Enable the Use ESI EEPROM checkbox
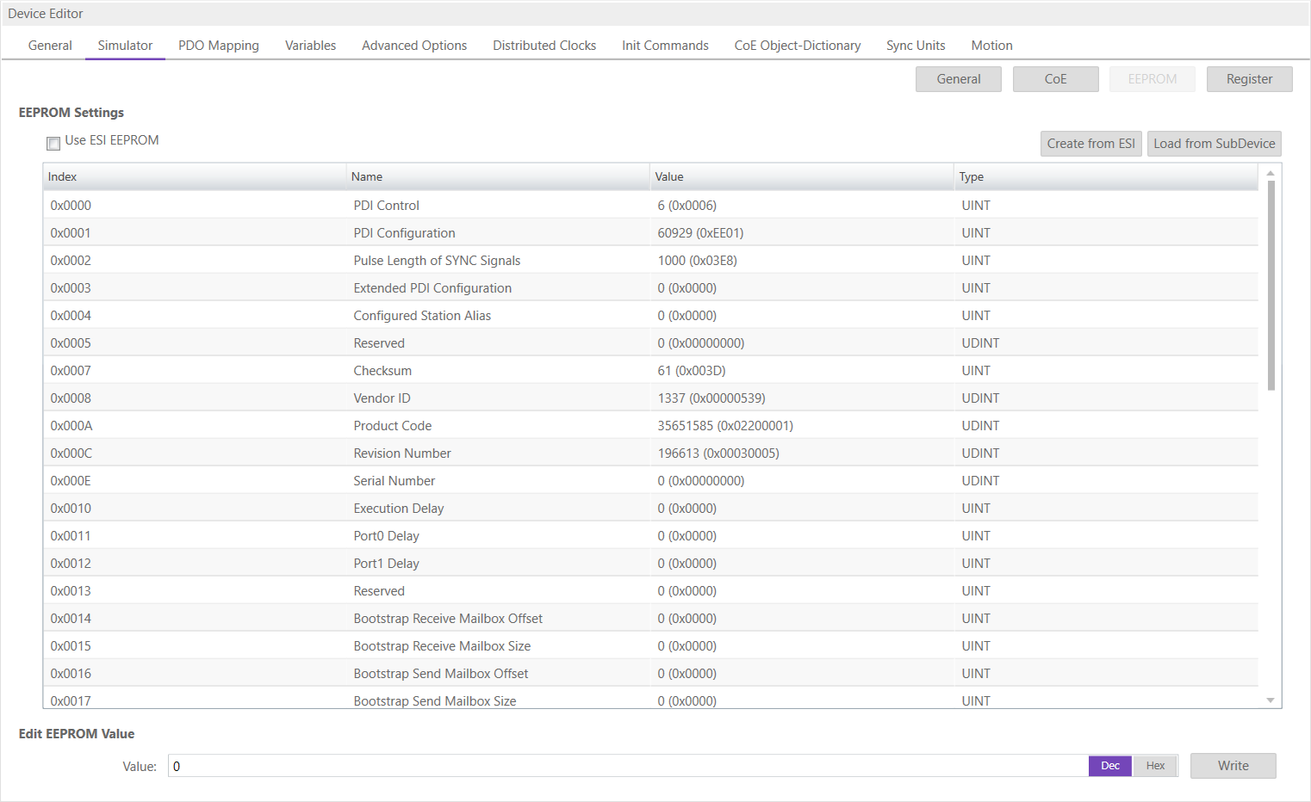The height and width of the screenshot is (802, 1311). coord(53,143)
